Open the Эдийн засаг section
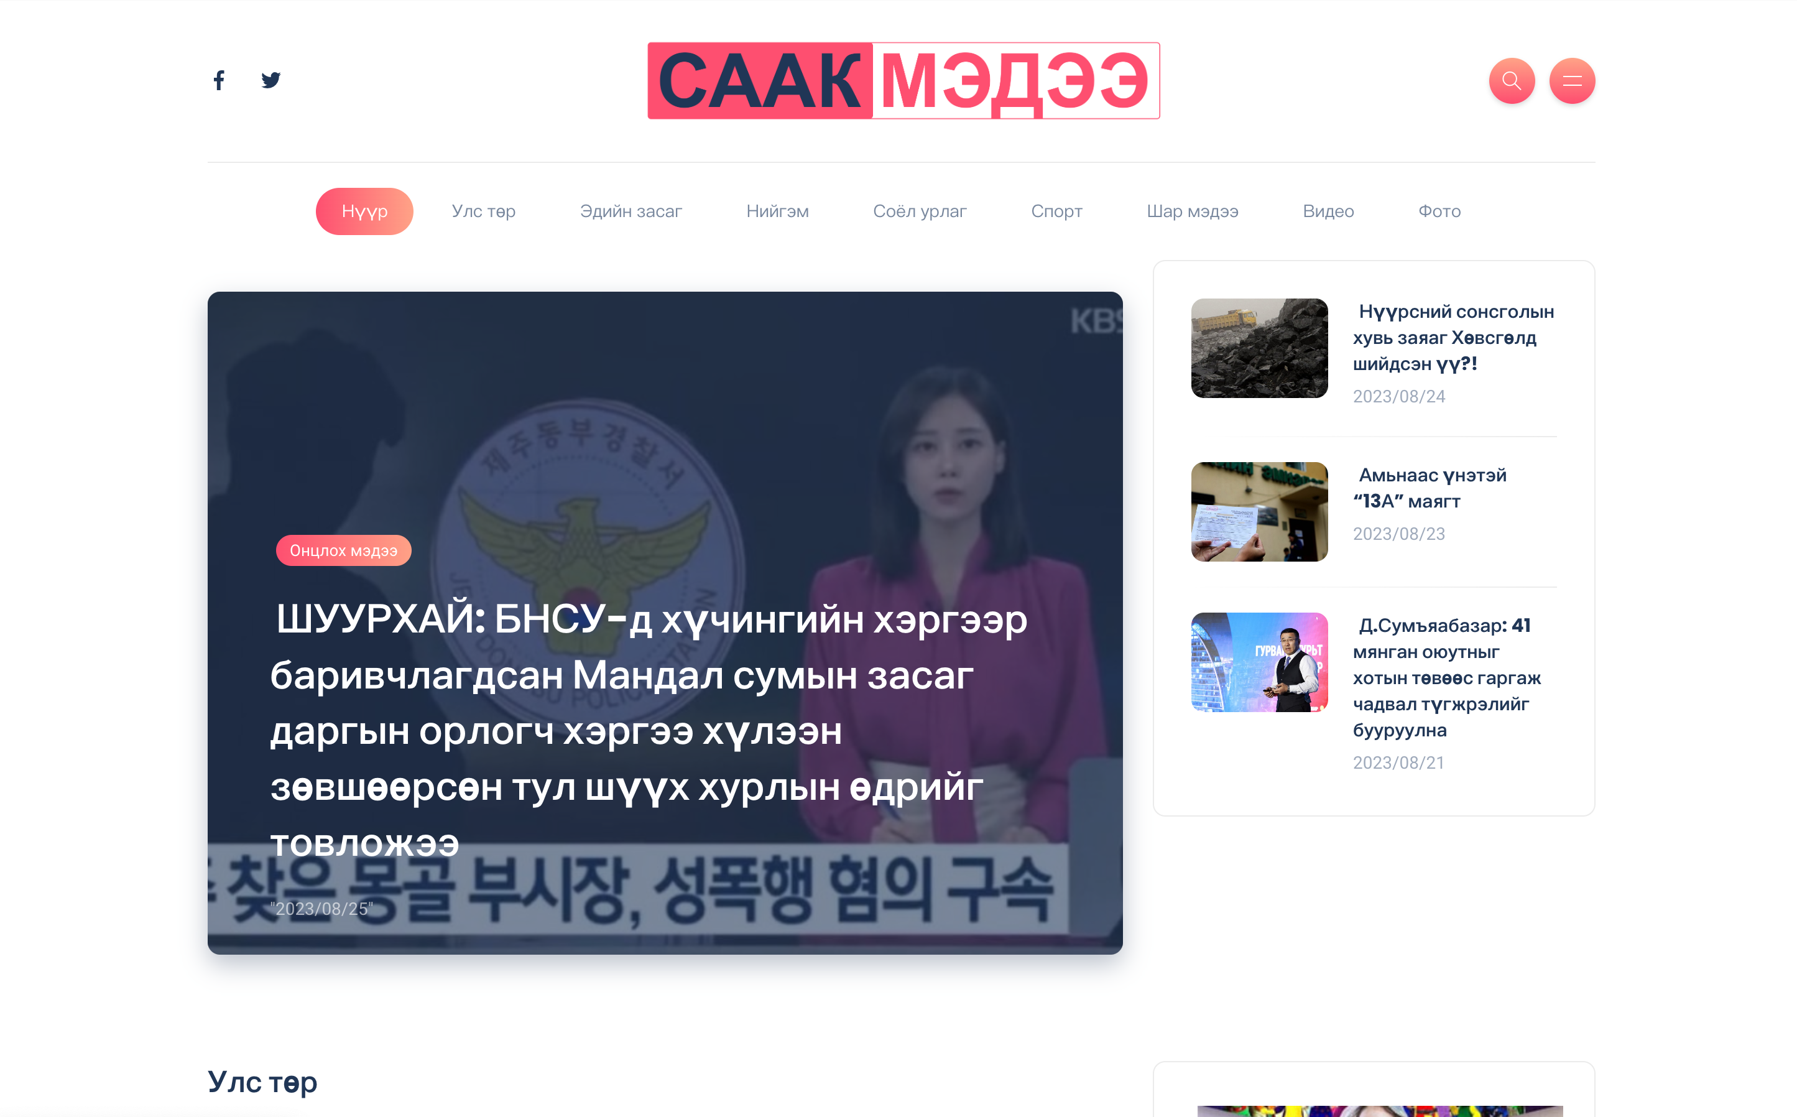 pyautogui.click(x=632, y=211)
